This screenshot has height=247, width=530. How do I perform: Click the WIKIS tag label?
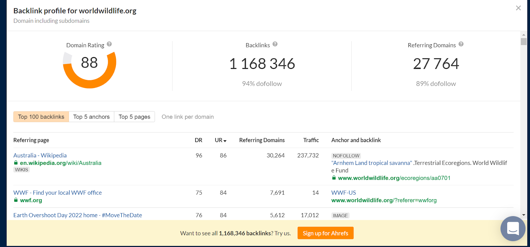coord(22,170)
